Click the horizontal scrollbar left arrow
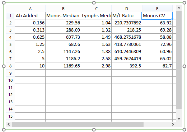The height and width of the screenshot is (132, 187). coord(9,124)
